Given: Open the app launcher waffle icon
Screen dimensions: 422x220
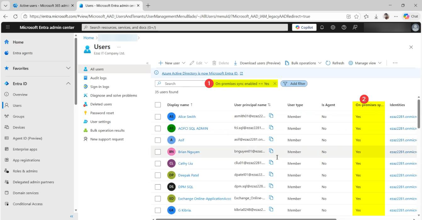Looking at the screenshot, I should point(8,27).
